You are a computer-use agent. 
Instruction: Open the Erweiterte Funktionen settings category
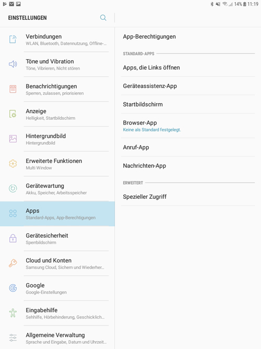coord(57,164)
